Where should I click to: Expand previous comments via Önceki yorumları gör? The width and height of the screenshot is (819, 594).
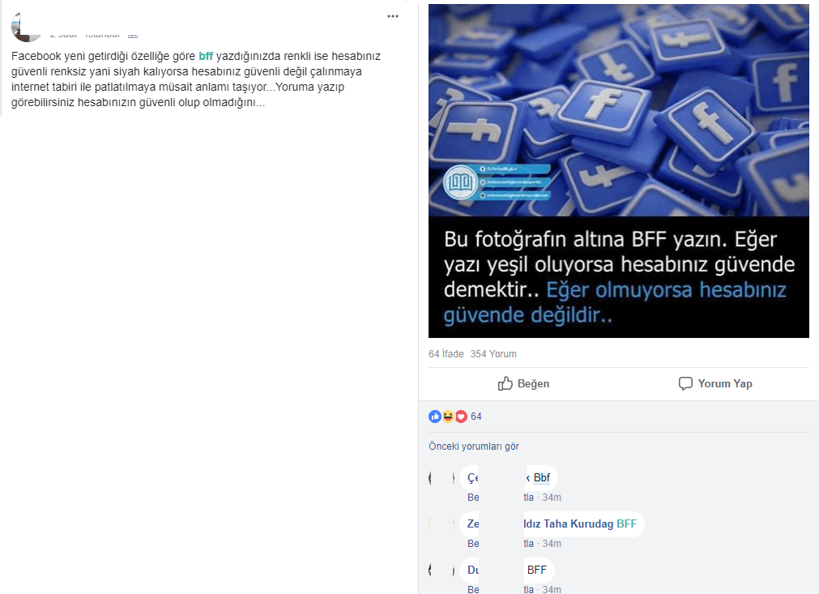click(474, 447)
